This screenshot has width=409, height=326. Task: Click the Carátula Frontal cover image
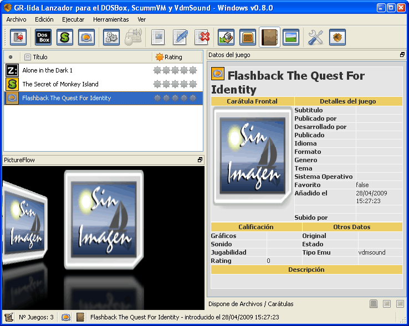pos(252,156)
